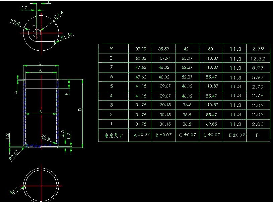Select the D ±0.07 tolerance header cell

coord(212,135)
